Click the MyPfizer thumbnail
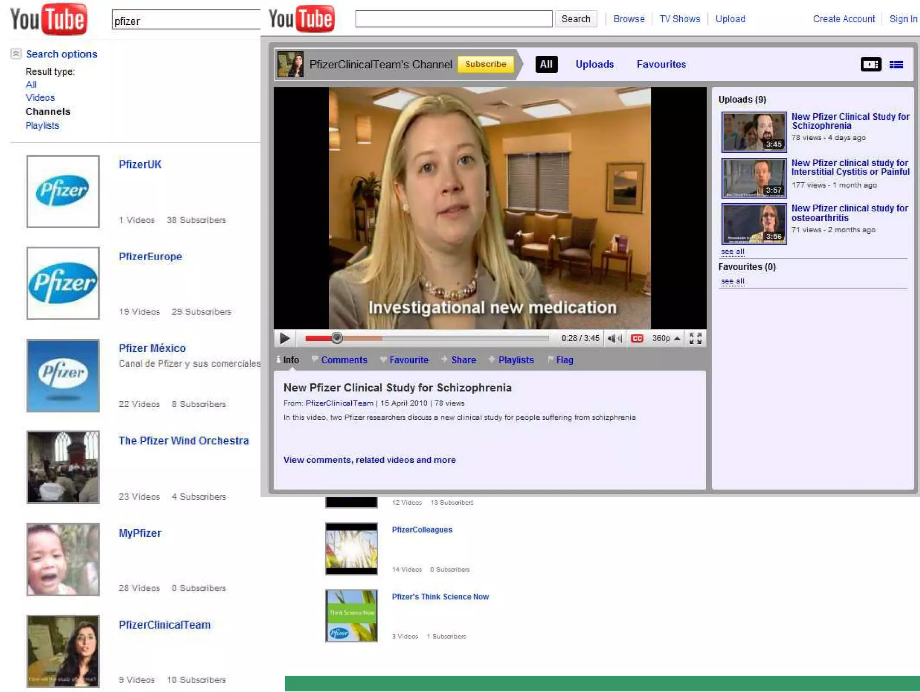The width and height of the screenshot is (920, 692). coord(63,559)
